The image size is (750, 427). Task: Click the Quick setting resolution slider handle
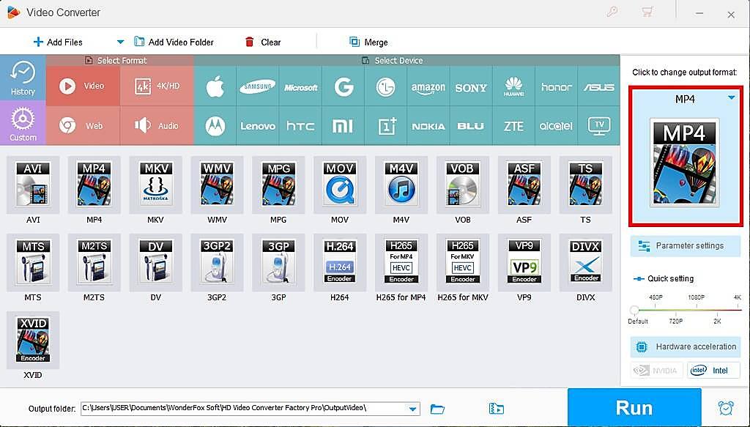[x=634, y=310]
